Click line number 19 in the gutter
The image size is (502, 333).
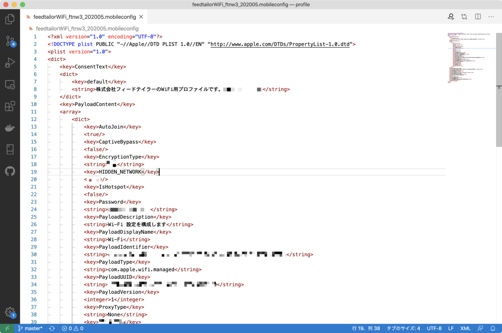34,172
